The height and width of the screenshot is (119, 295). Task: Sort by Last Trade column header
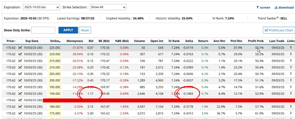coord(277,41)
